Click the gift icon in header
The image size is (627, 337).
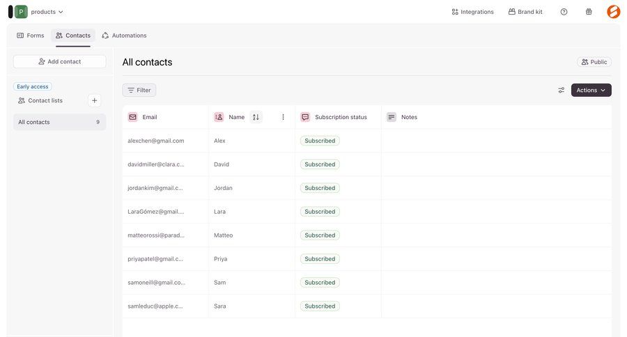click(589, 12)
